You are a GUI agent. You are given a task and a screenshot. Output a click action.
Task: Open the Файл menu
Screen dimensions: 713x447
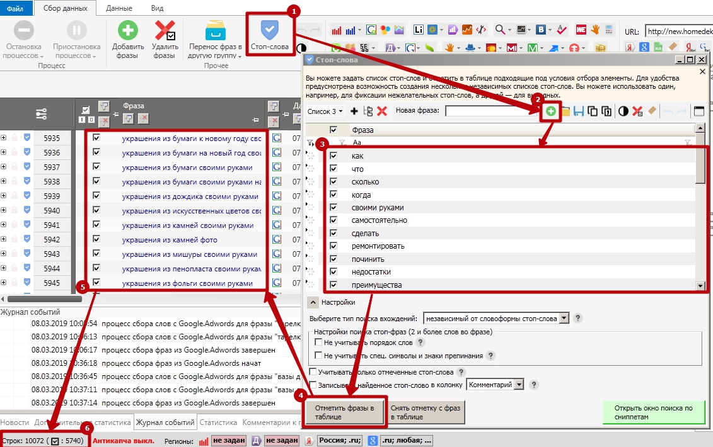click(16, 8)
